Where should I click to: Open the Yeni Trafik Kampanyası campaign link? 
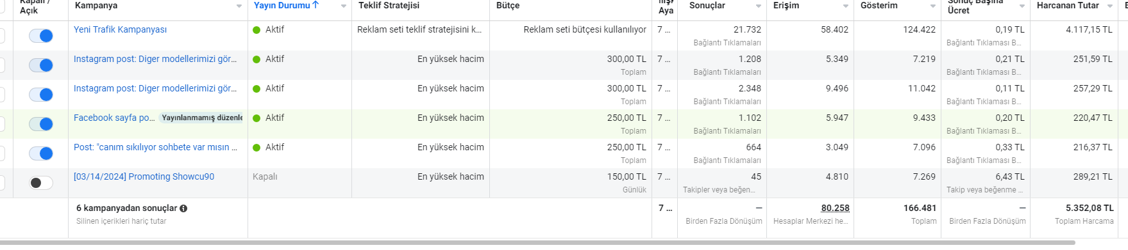[x=120, y=29]
